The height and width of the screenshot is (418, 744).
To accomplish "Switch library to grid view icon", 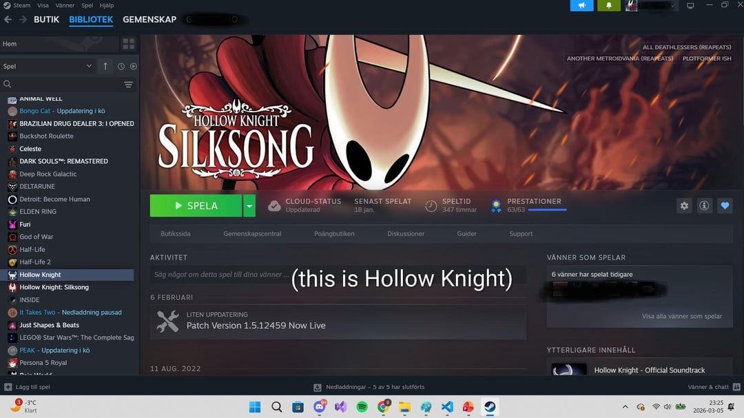I will click(128, 44).
